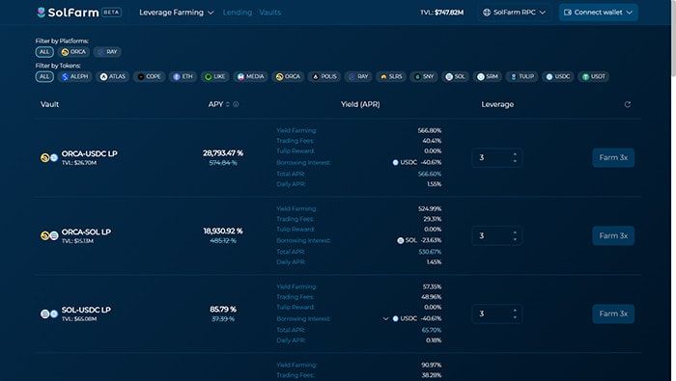The image size is (676, 381).
Task: Click the ORCA-USDC LP pair icon
Action: 49,157
